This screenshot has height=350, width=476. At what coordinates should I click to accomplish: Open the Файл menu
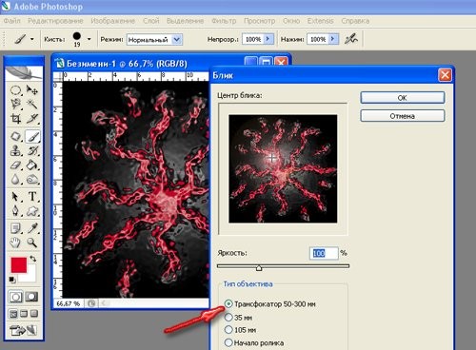click(11, 21)
